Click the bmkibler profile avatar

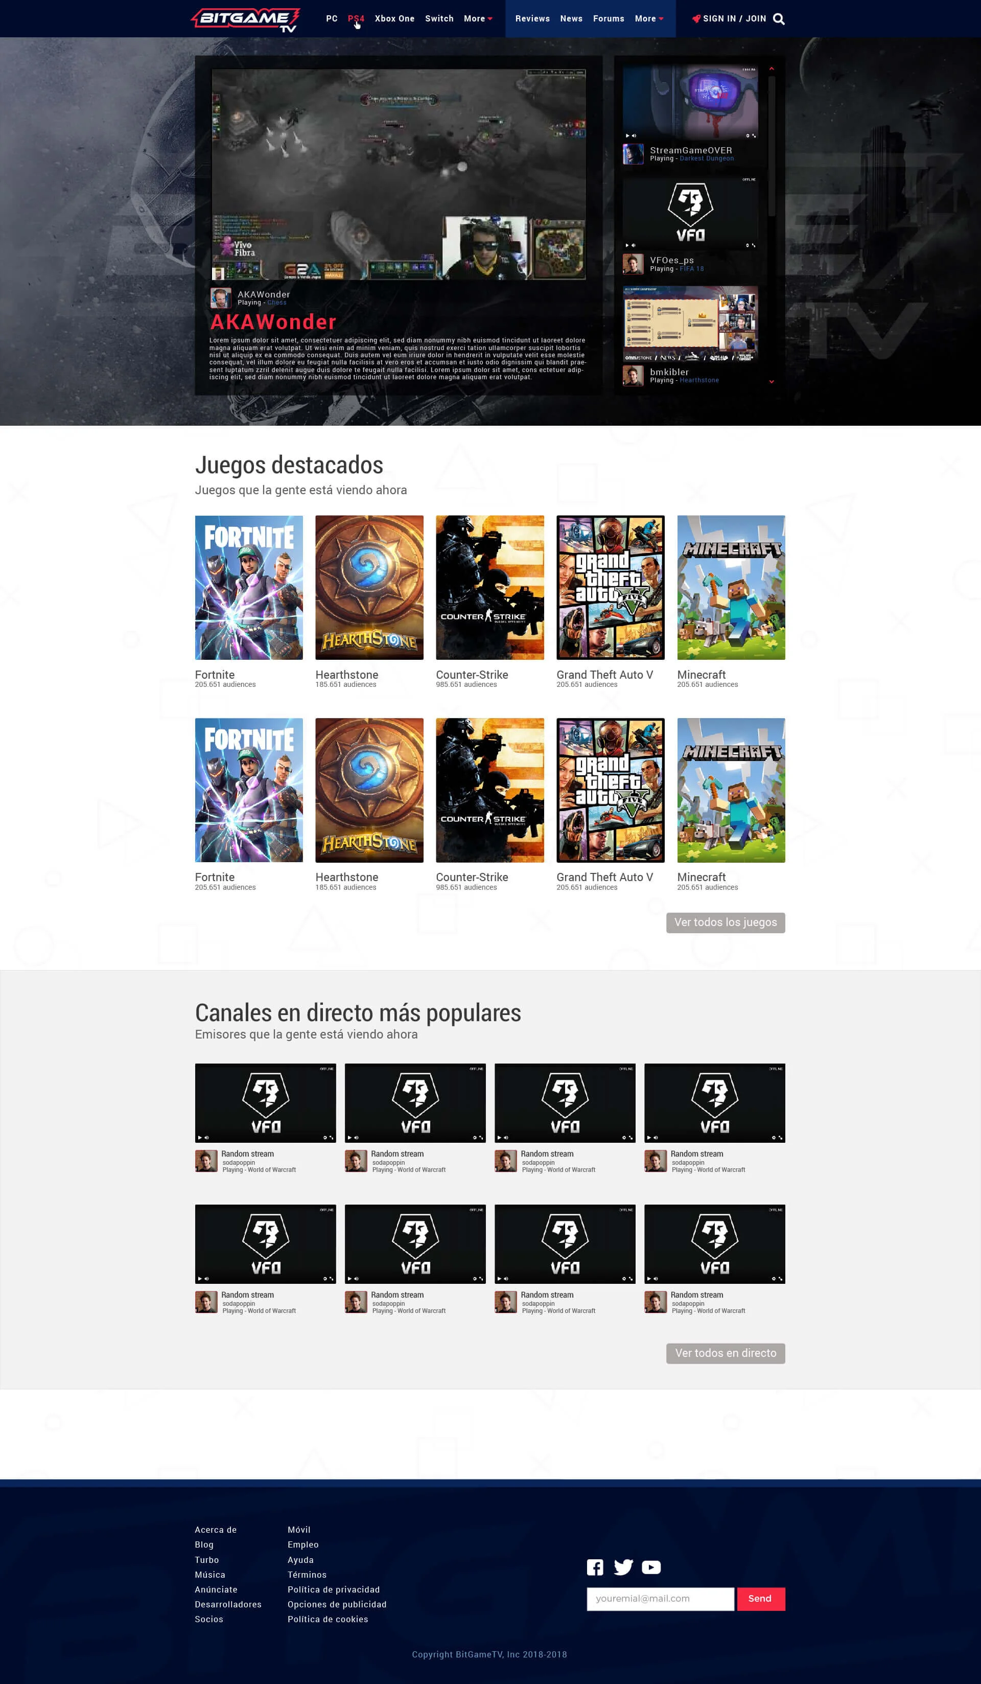point(633,376)
